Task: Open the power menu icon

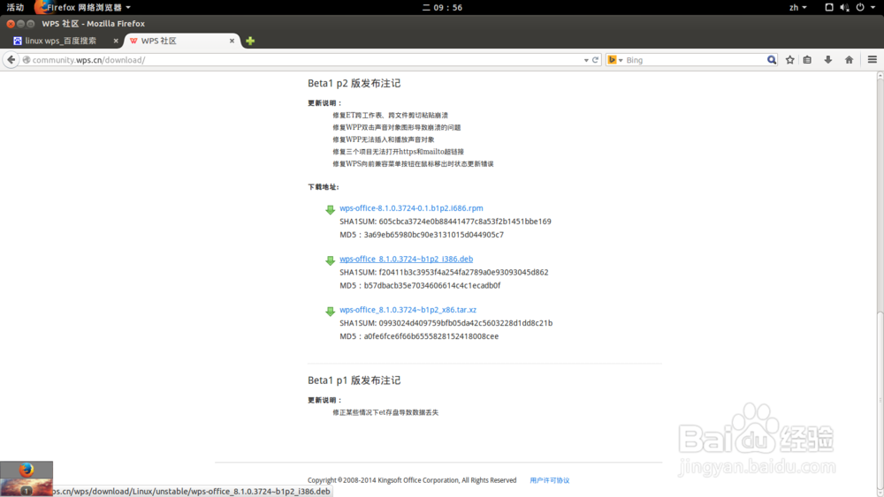Action: [860, 7]
